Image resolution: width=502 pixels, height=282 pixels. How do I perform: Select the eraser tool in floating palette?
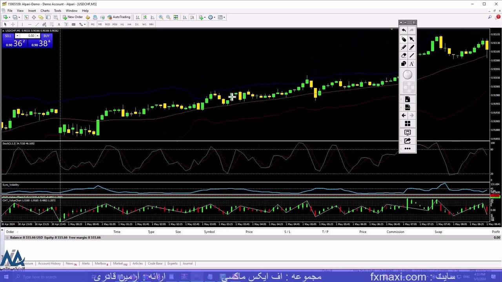(x=404, y=55)
